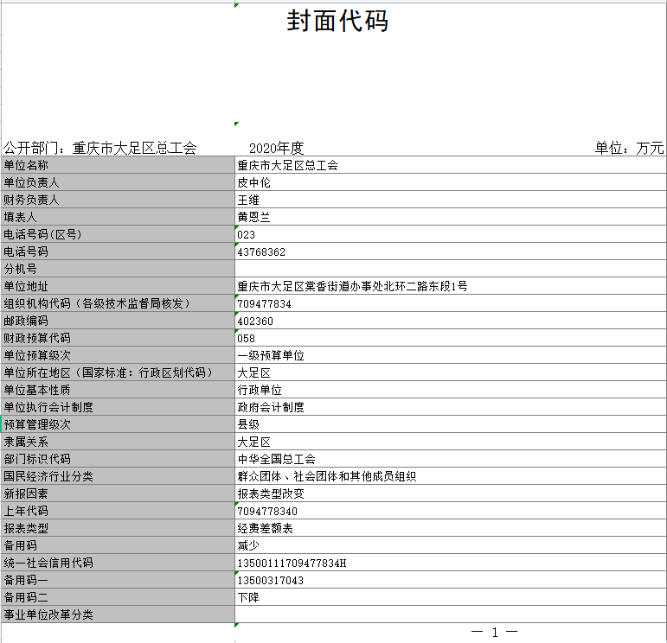Select value 13500317043
Image resolution: width=667 pixels, height=643 pixels.
[270, 581]
